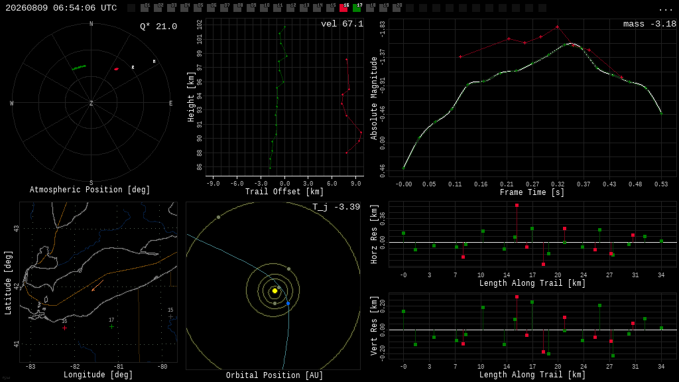The width and height of the screenshot is (679, 382).
Task: Open the three-dots menu at top right
Action: pyautogui.click(x=665, y=9)
